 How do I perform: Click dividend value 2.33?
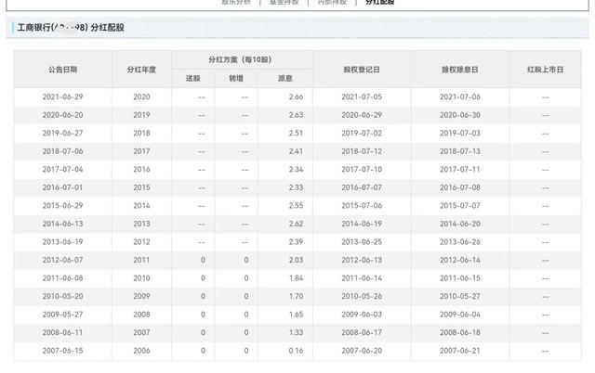point(296,187)
